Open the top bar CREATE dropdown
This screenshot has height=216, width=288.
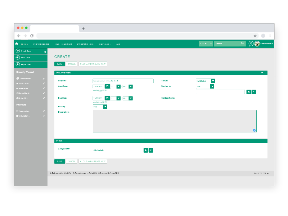tap(206, 44)
